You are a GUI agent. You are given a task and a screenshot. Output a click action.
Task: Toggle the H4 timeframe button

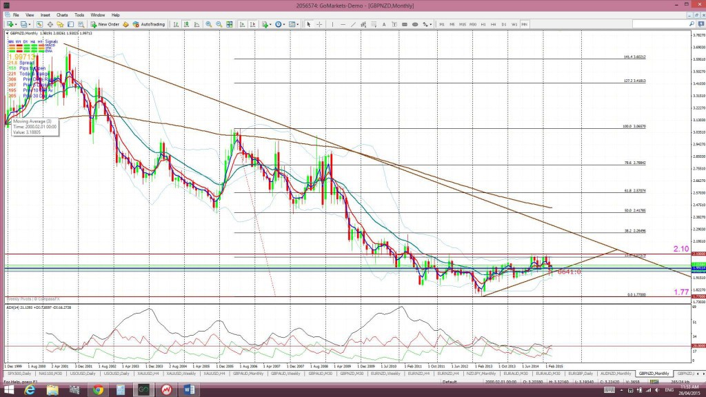pyautogui.click(x=494, y=24)
